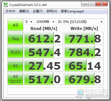Open the test count dropdown showing 5

pyautogui.click(x=29, y=22)
